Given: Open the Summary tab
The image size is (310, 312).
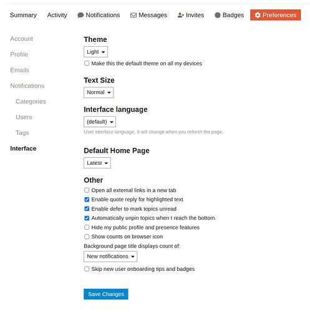Looking at the screenshot, I should (23, 15).
